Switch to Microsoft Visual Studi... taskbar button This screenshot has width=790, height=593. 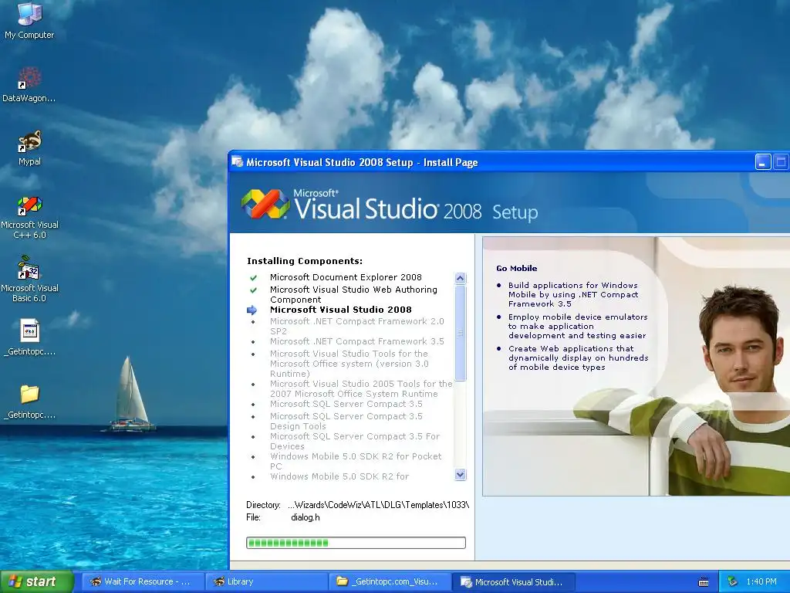click(514, 582)
